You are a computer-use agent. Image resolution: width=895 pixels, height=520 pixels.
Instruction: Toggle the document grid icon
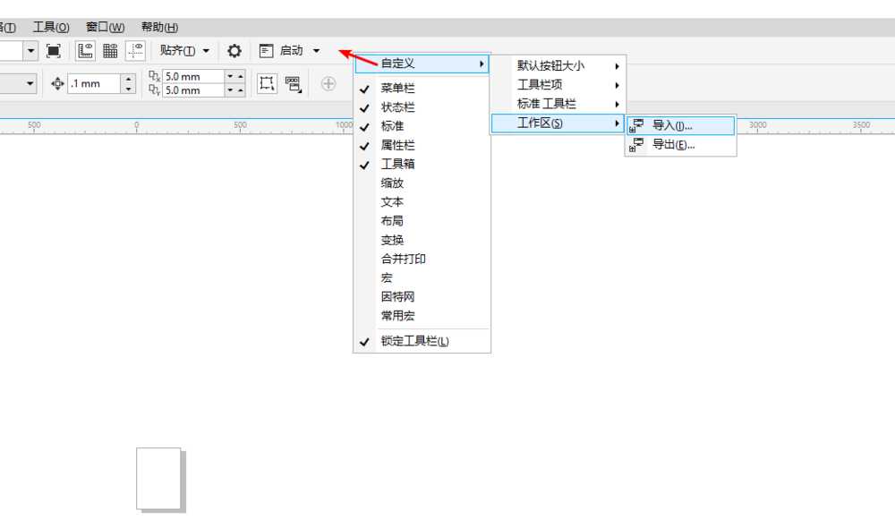[110, 50]
